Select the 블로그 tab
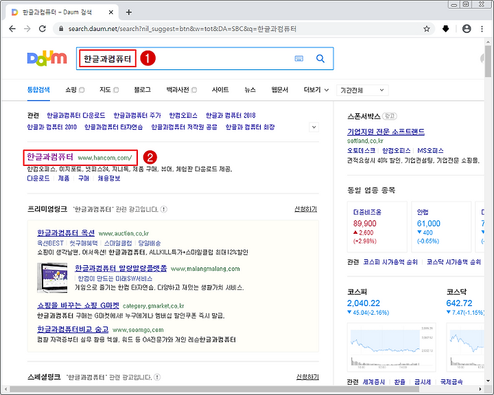 143,90
